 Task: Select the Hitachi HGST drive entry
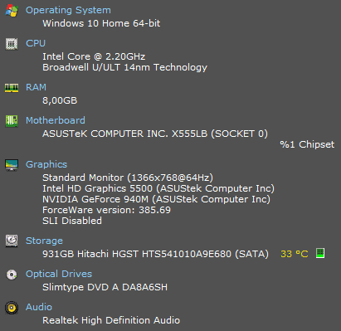(155, 254)
